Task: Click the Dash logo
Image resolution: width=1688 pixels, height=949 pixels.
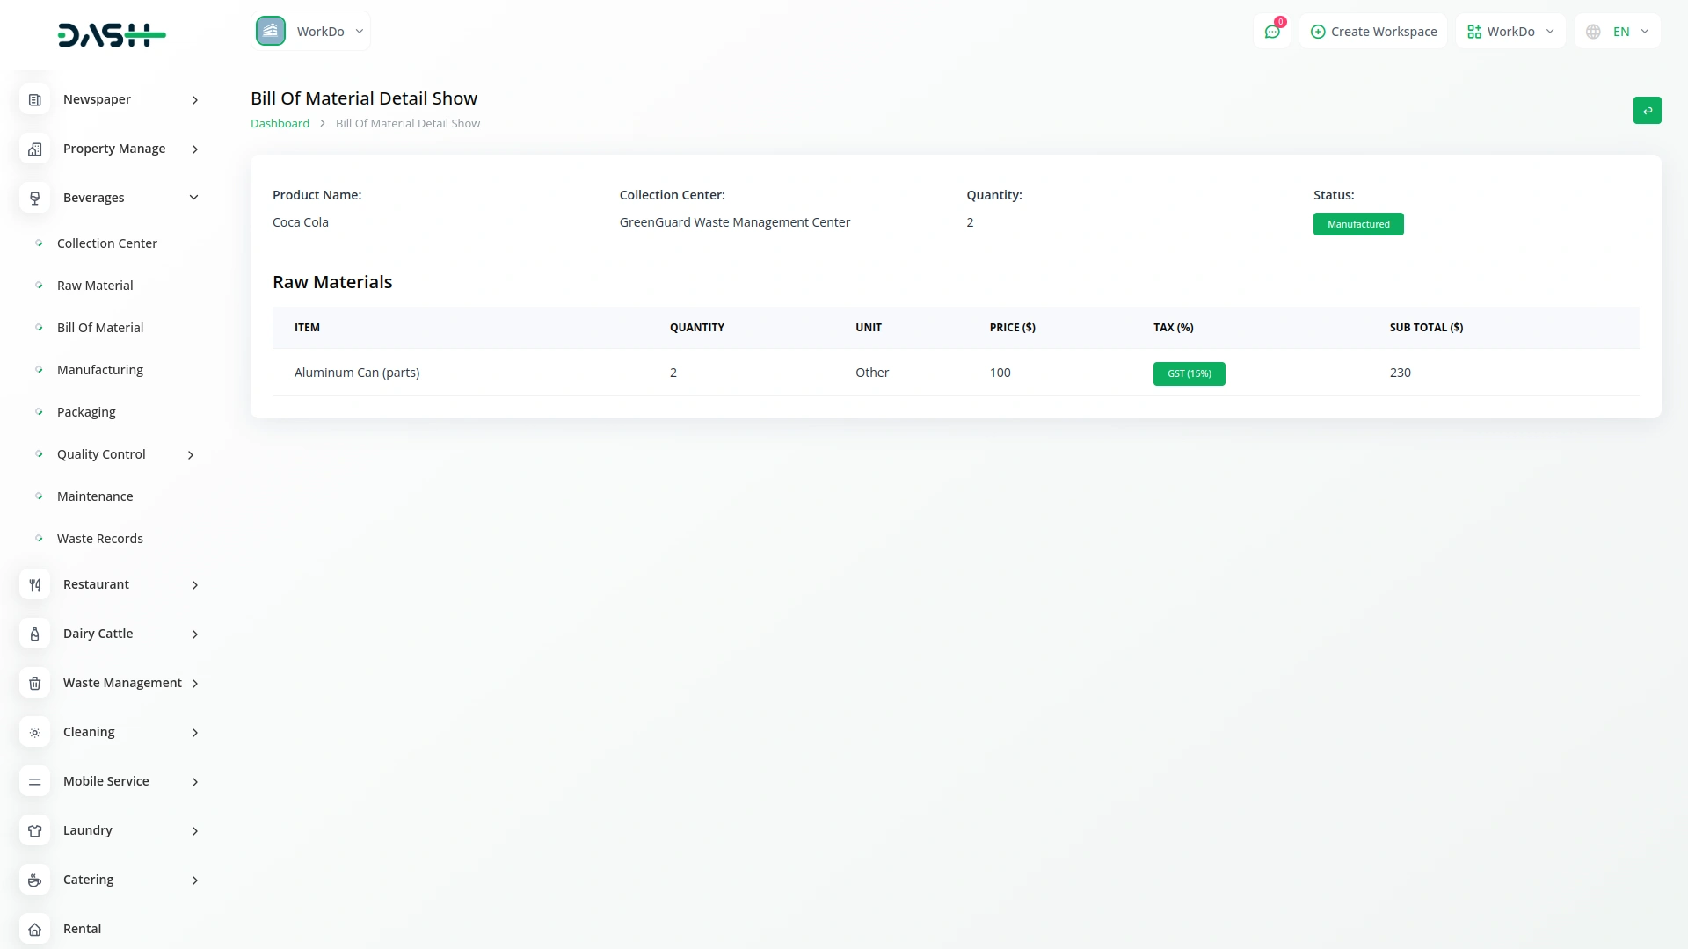Action: (x=112, y=35)
